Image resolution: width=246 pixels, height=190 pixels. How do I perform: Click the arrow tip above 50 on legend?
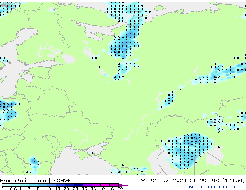click(x=123, y=185)
